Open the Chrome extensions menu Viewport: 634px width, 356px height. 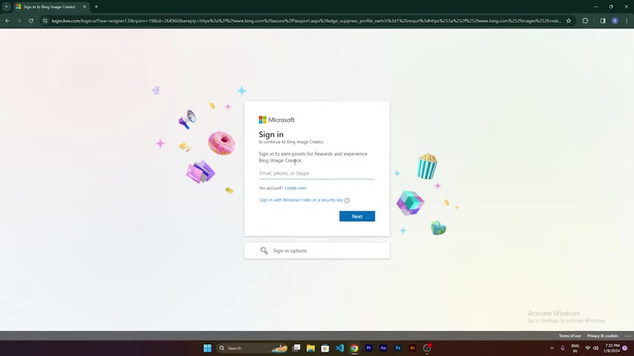click(585, 21)
